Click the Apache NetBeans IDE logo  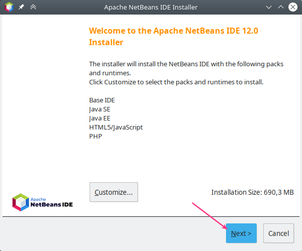[42, 202]
